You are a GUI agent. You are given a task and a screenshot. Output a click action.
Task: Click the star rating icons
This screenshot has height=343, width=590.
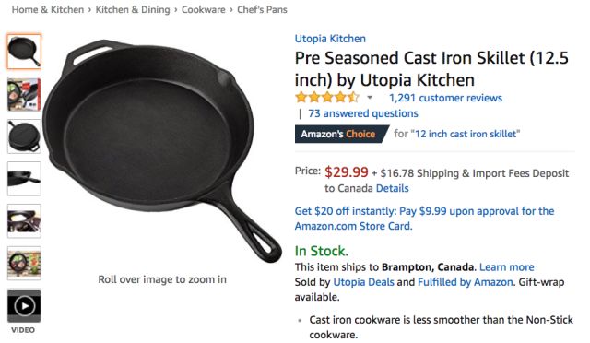[x=327, y=98]
